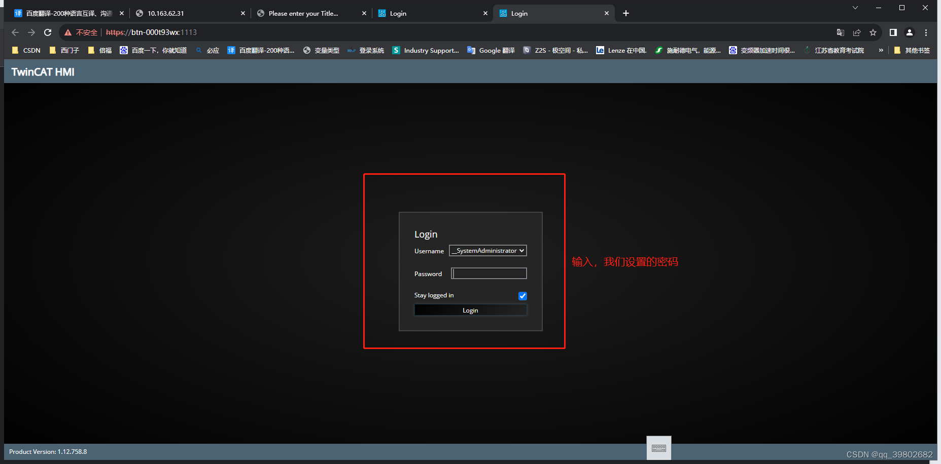This screenshot has width=941, height=464.
Task: Click the back navigation arrow
Action: point(15,32)
